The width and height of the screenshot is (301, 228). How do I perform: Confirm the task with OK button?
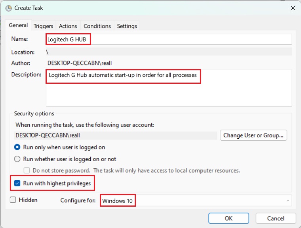(229, 218)
